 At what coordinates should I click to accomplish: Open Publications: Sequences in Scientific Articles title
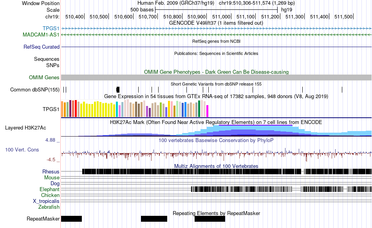pyautogui.click(x=216, y=53)
